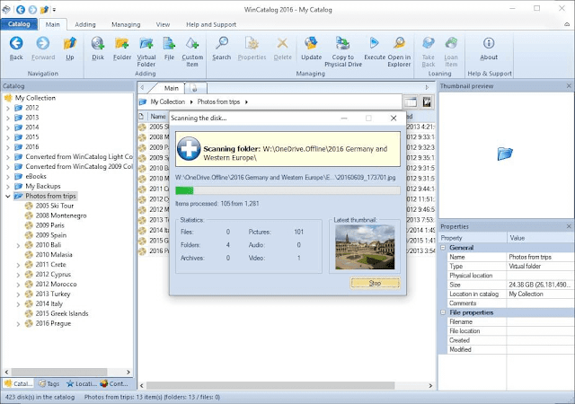Switch to the Locations bottom tab
This screenshot has height=404, width=575.
point(82,383)
